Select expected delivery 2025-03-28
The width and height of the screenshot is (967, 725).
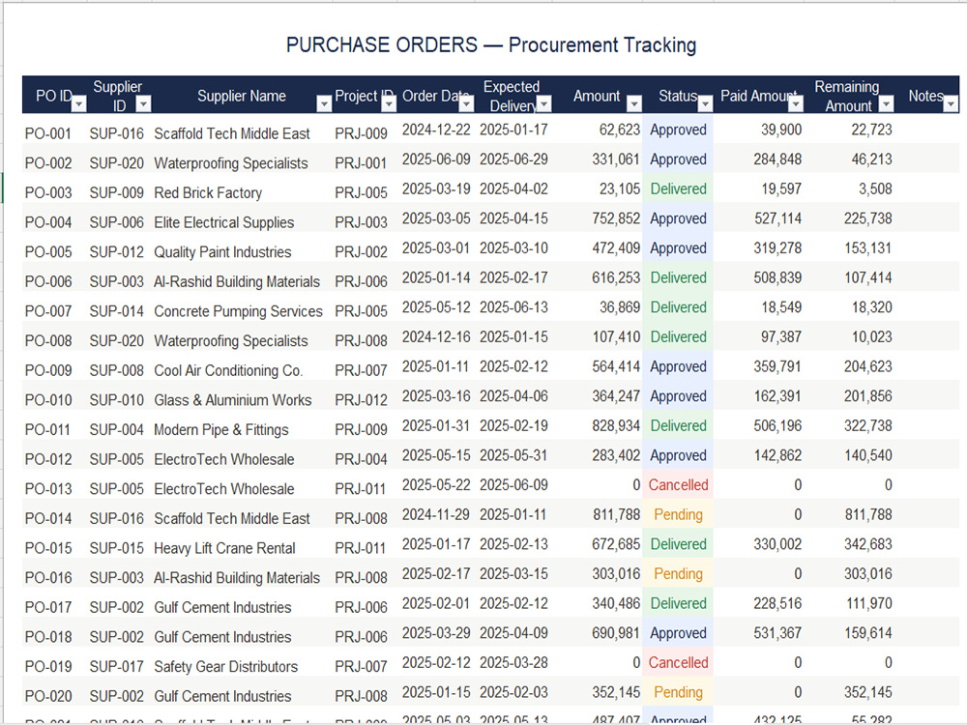coord(513,663)
